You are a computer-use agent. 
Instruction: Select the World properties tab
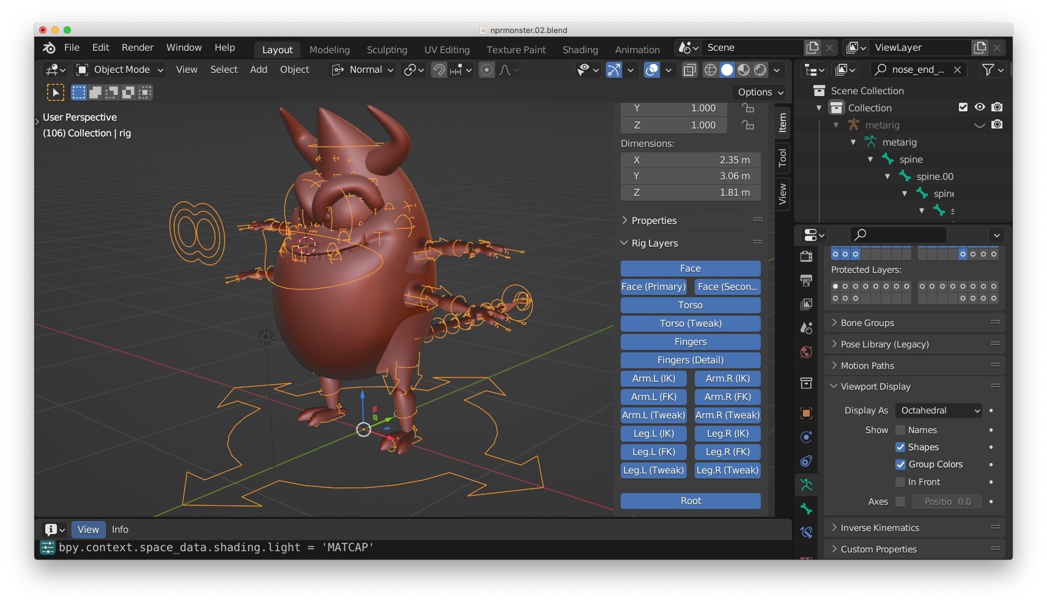tap(806, 352)
